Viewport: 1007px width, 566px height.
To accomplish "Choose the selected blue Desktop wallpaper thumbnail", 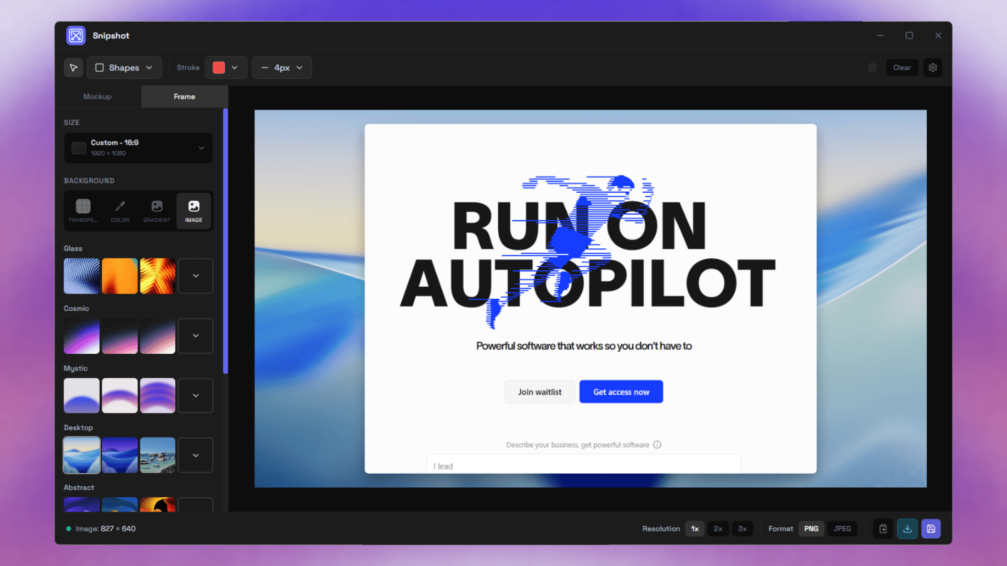I will 82,455.
